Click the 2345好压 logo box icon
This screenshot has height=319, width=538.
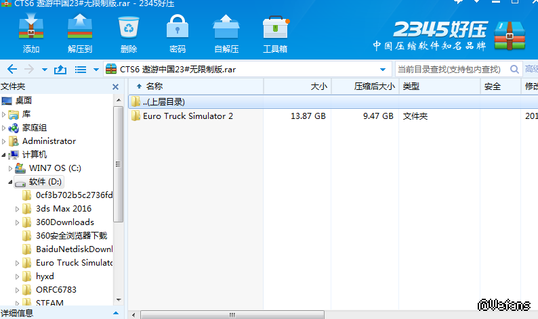(510, 36)
